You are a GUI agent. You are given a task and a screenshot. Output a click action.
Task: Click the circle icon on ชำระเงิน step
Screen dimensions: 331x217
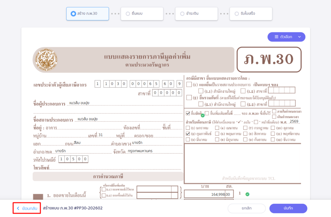pyautogui.click(x=182, y=14)
